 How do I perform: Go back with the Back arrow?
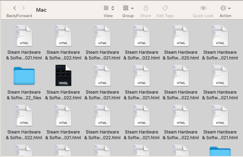pos(15,8)
